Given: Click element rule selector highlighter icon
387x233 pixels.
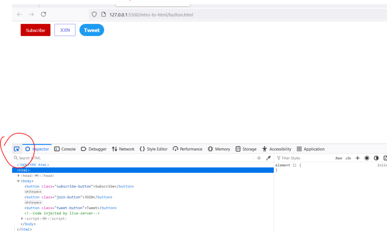Looking at the screenshot, I should pyautogui.click(x=295, y=165).
